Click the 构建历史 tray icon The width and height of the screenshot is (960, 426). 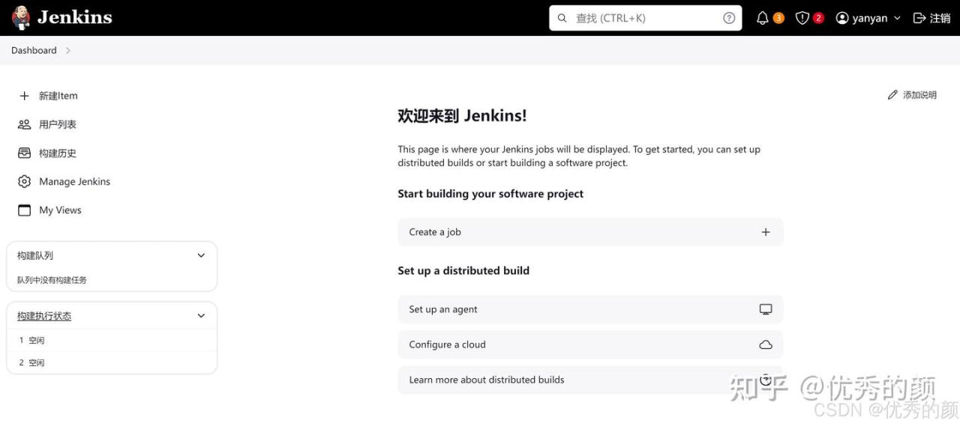tap(24, 153)
